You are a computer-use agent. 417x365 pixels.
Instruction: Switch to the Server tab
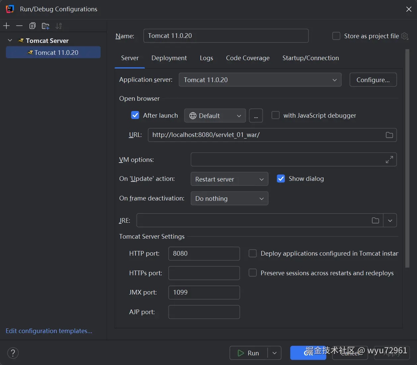pyautogui.click(x=130, y=58)
